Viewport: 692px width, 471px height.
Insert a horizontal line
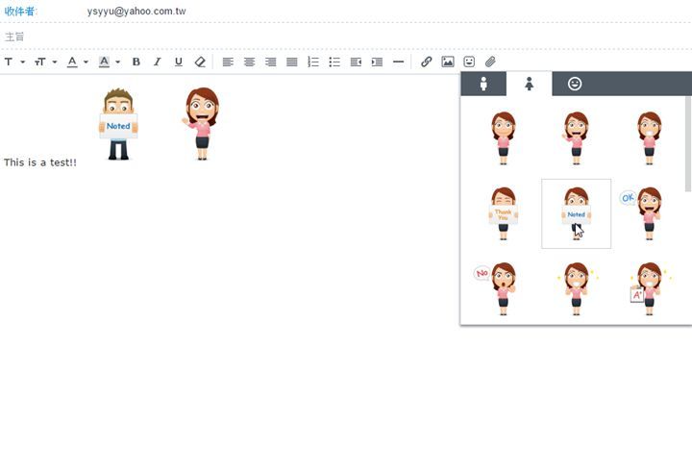pyautogui.click(x=398, y=62)
